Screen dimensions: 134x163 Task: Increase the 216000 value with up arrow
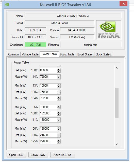coord(59,134)
